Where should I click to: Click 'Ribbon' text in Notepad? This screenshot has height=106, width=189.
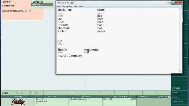pos(62,31)
